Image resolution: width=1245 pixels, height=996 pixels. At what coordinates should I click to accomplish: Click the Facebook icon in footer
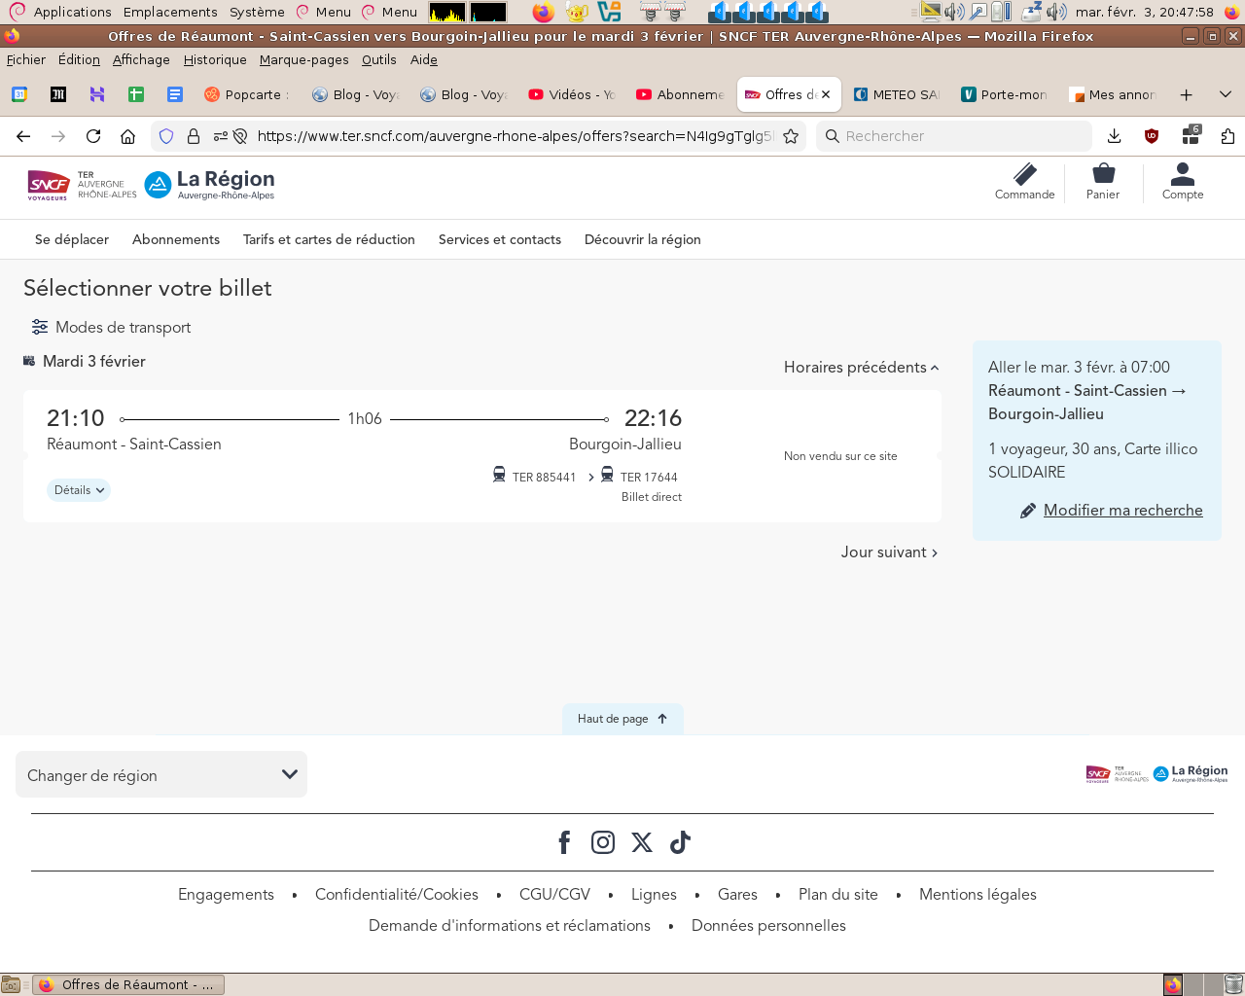tap(564, 842)
